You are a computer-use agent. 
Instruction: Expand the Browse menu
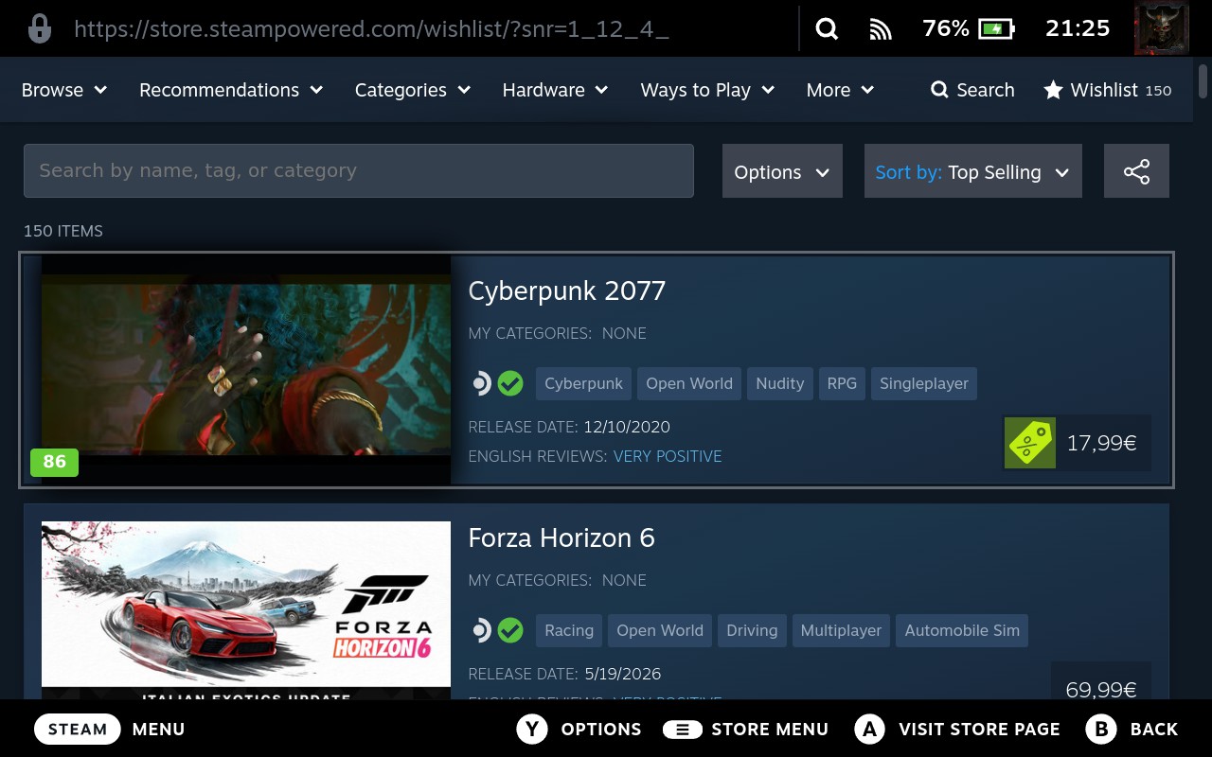64,90
